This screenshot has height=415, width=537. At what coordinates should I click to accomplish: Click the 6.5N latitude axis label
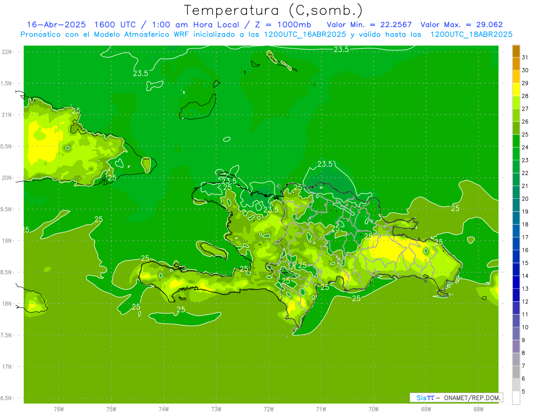click(x=7, y=398)
